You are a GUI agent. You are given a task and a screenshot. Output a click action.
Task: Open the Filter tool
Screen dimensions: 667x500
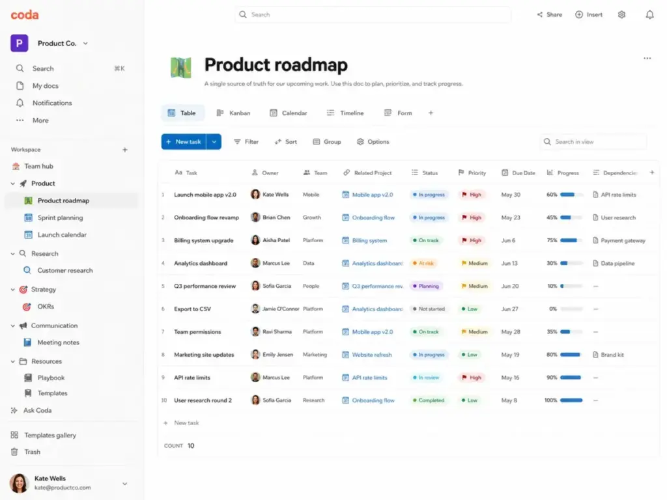(x=246, y=141)
